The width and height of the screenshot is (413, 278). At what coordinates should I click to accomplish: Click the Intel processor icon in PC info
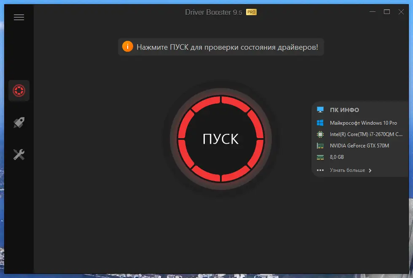coord(321,134)
